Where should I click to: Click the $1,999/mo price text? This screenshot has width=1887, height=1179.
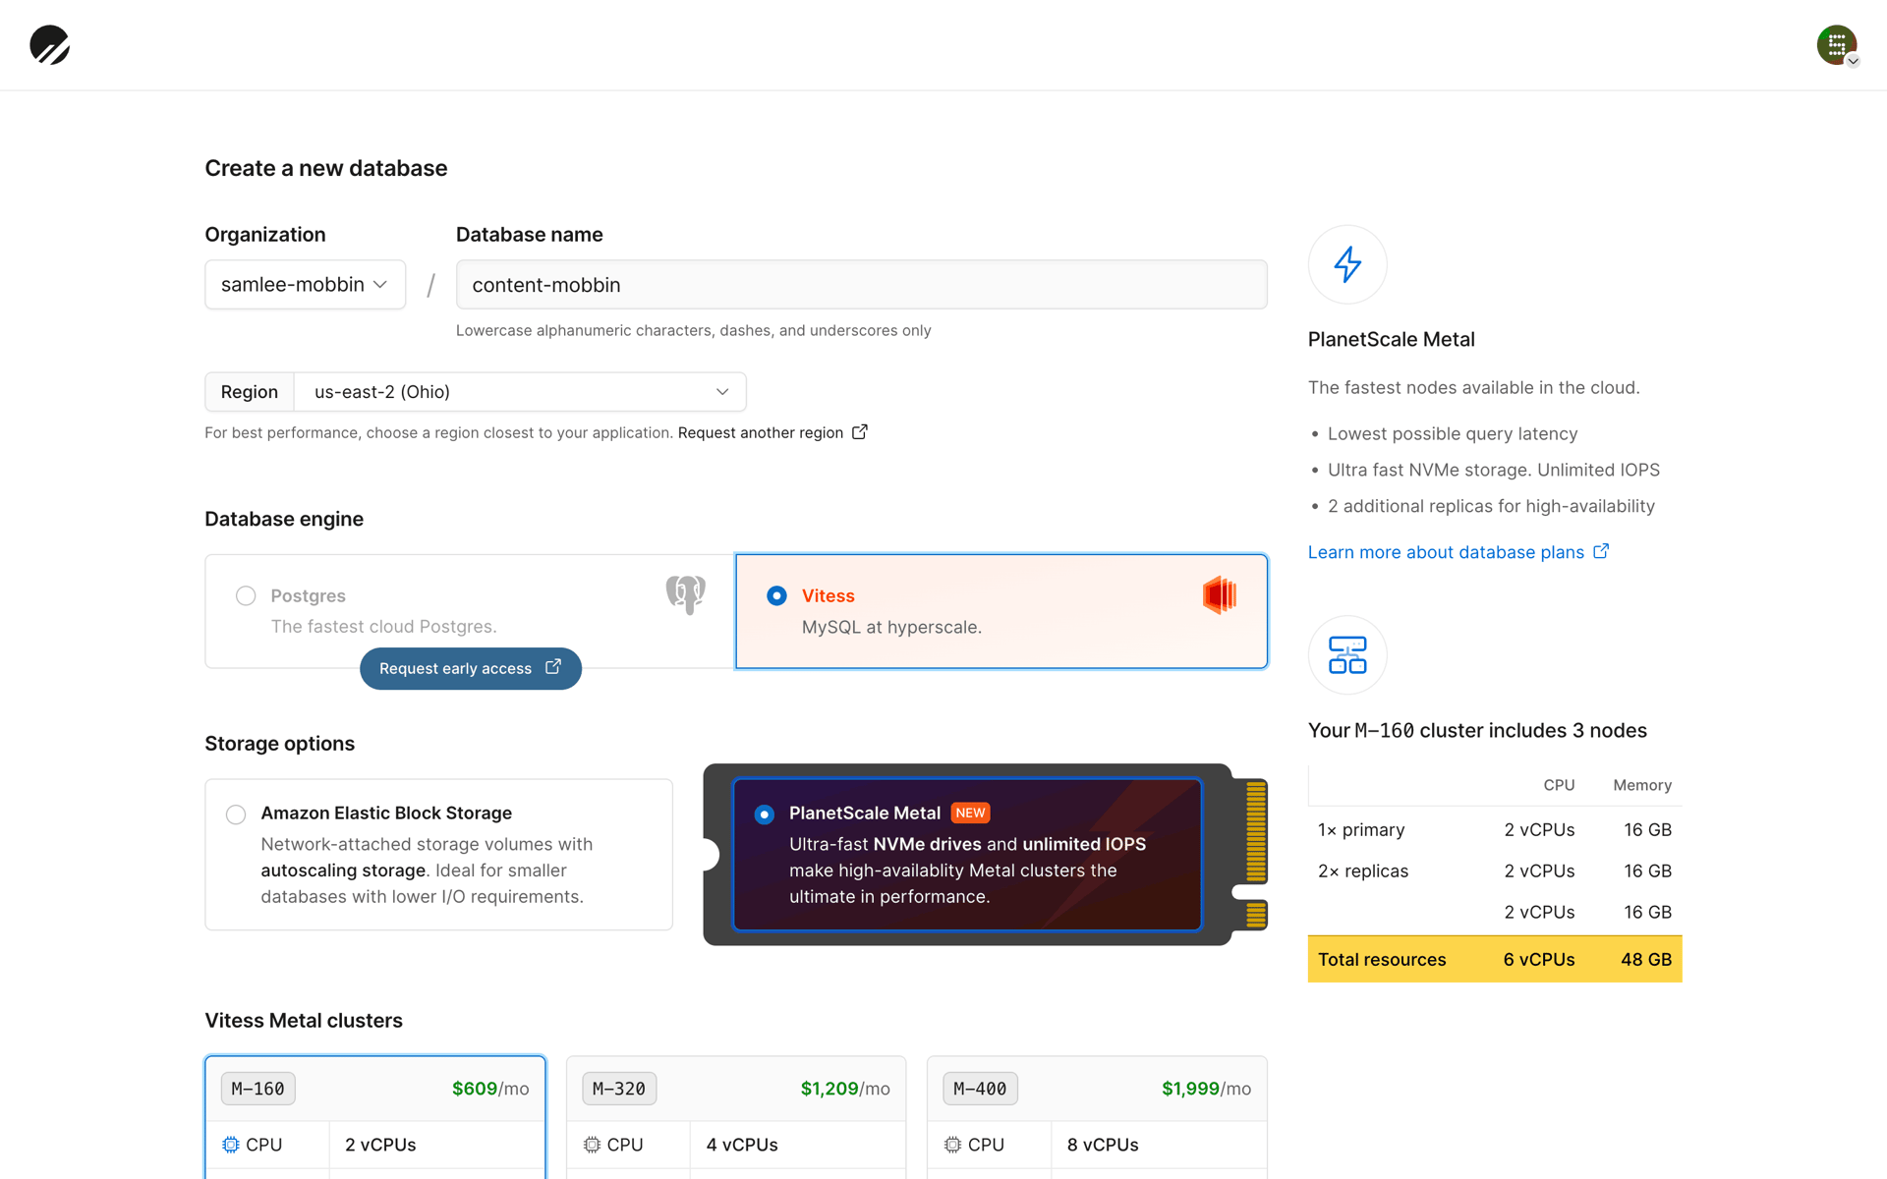[1206, 1089]
